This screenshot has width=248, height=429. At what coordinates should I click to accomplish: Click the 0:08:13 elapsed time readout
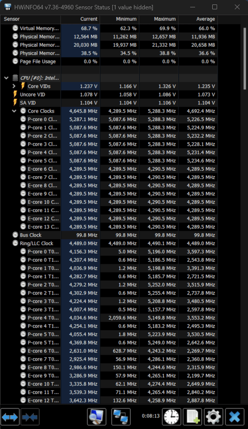[x=150, y=416]
